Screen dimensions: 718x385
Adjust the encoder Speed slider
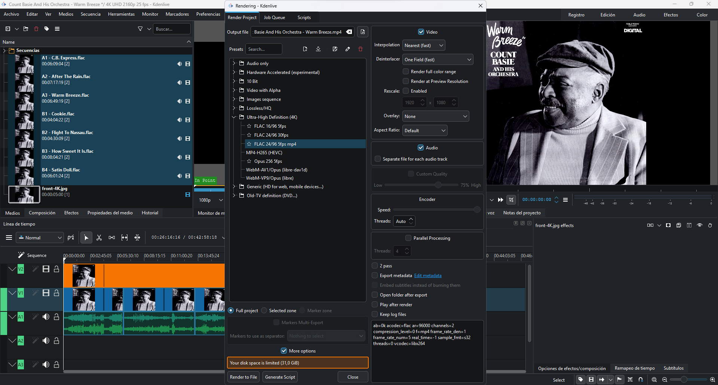tap(477, 210)
